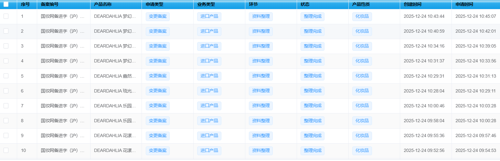Click the 备案编号 column header
This screenshot has height=161, width=500.
point(50,5)
